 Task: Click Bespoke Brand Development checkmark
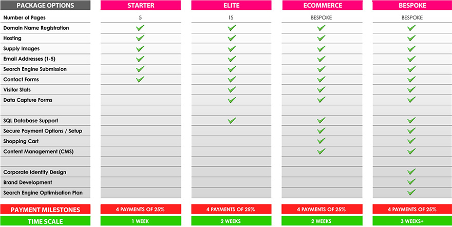pyautogui.click(x=411, y=182)
